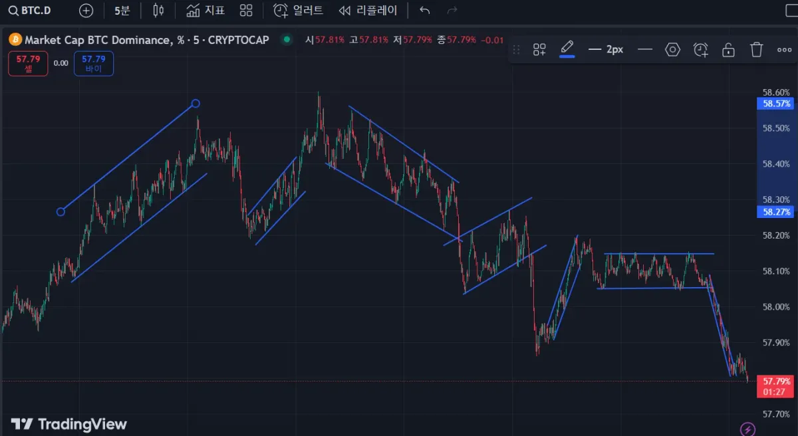This screenshot has width=798, height=436.
Task: Click the TradingView logo
Action: click(x=68, y=424)
